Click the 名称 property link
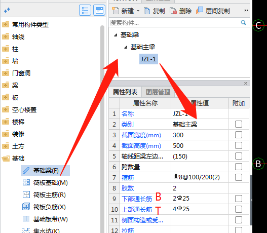The image size is (267, 233). pyautogui.click(x=128, y=113)
